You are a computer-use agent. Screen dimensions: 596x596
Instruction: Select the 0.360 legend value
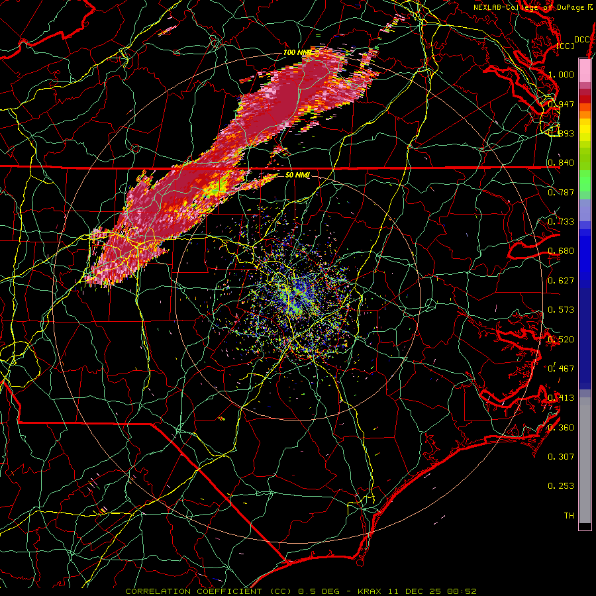click(x=561, y=428)
